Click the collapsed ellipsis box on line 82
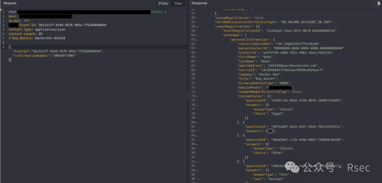 click(270, 131)
